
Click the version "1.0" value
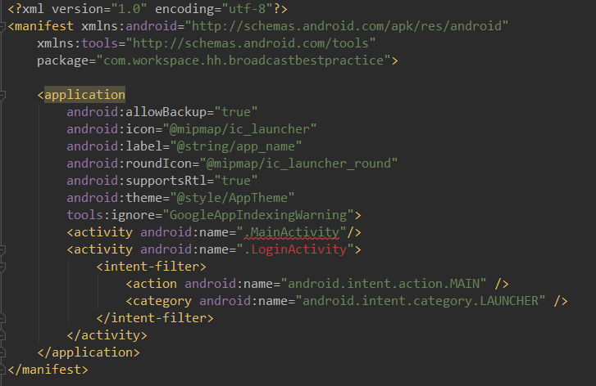(x=130, y=9)
